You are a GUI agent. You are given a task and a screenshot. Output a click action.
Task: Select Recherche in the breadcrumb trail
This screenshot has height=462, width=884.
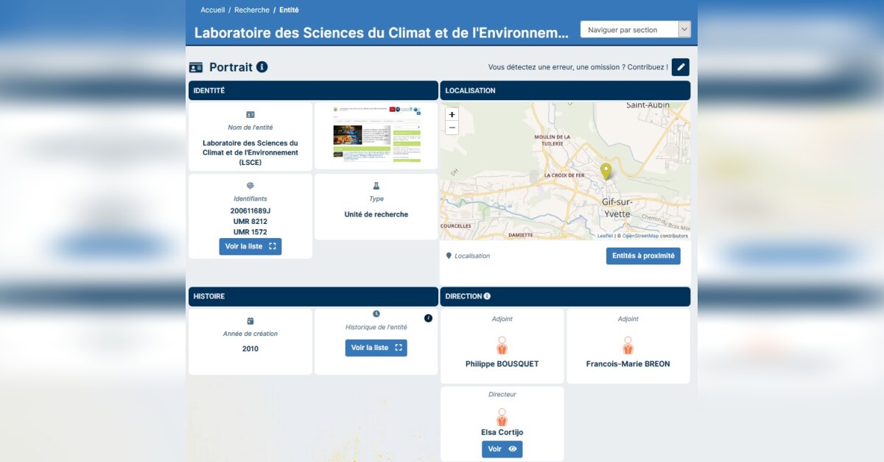(x=251, y=10)
